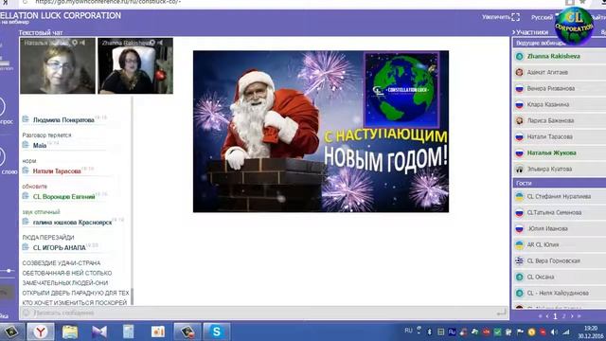Screen dimensions: 606x341
Task: Click message icon beside CL ИГОРЬ АНАПА
Action: click(x=26, y=246)
